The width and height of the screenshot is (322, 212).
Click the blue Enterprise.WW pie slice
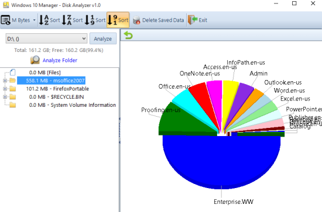221,160
